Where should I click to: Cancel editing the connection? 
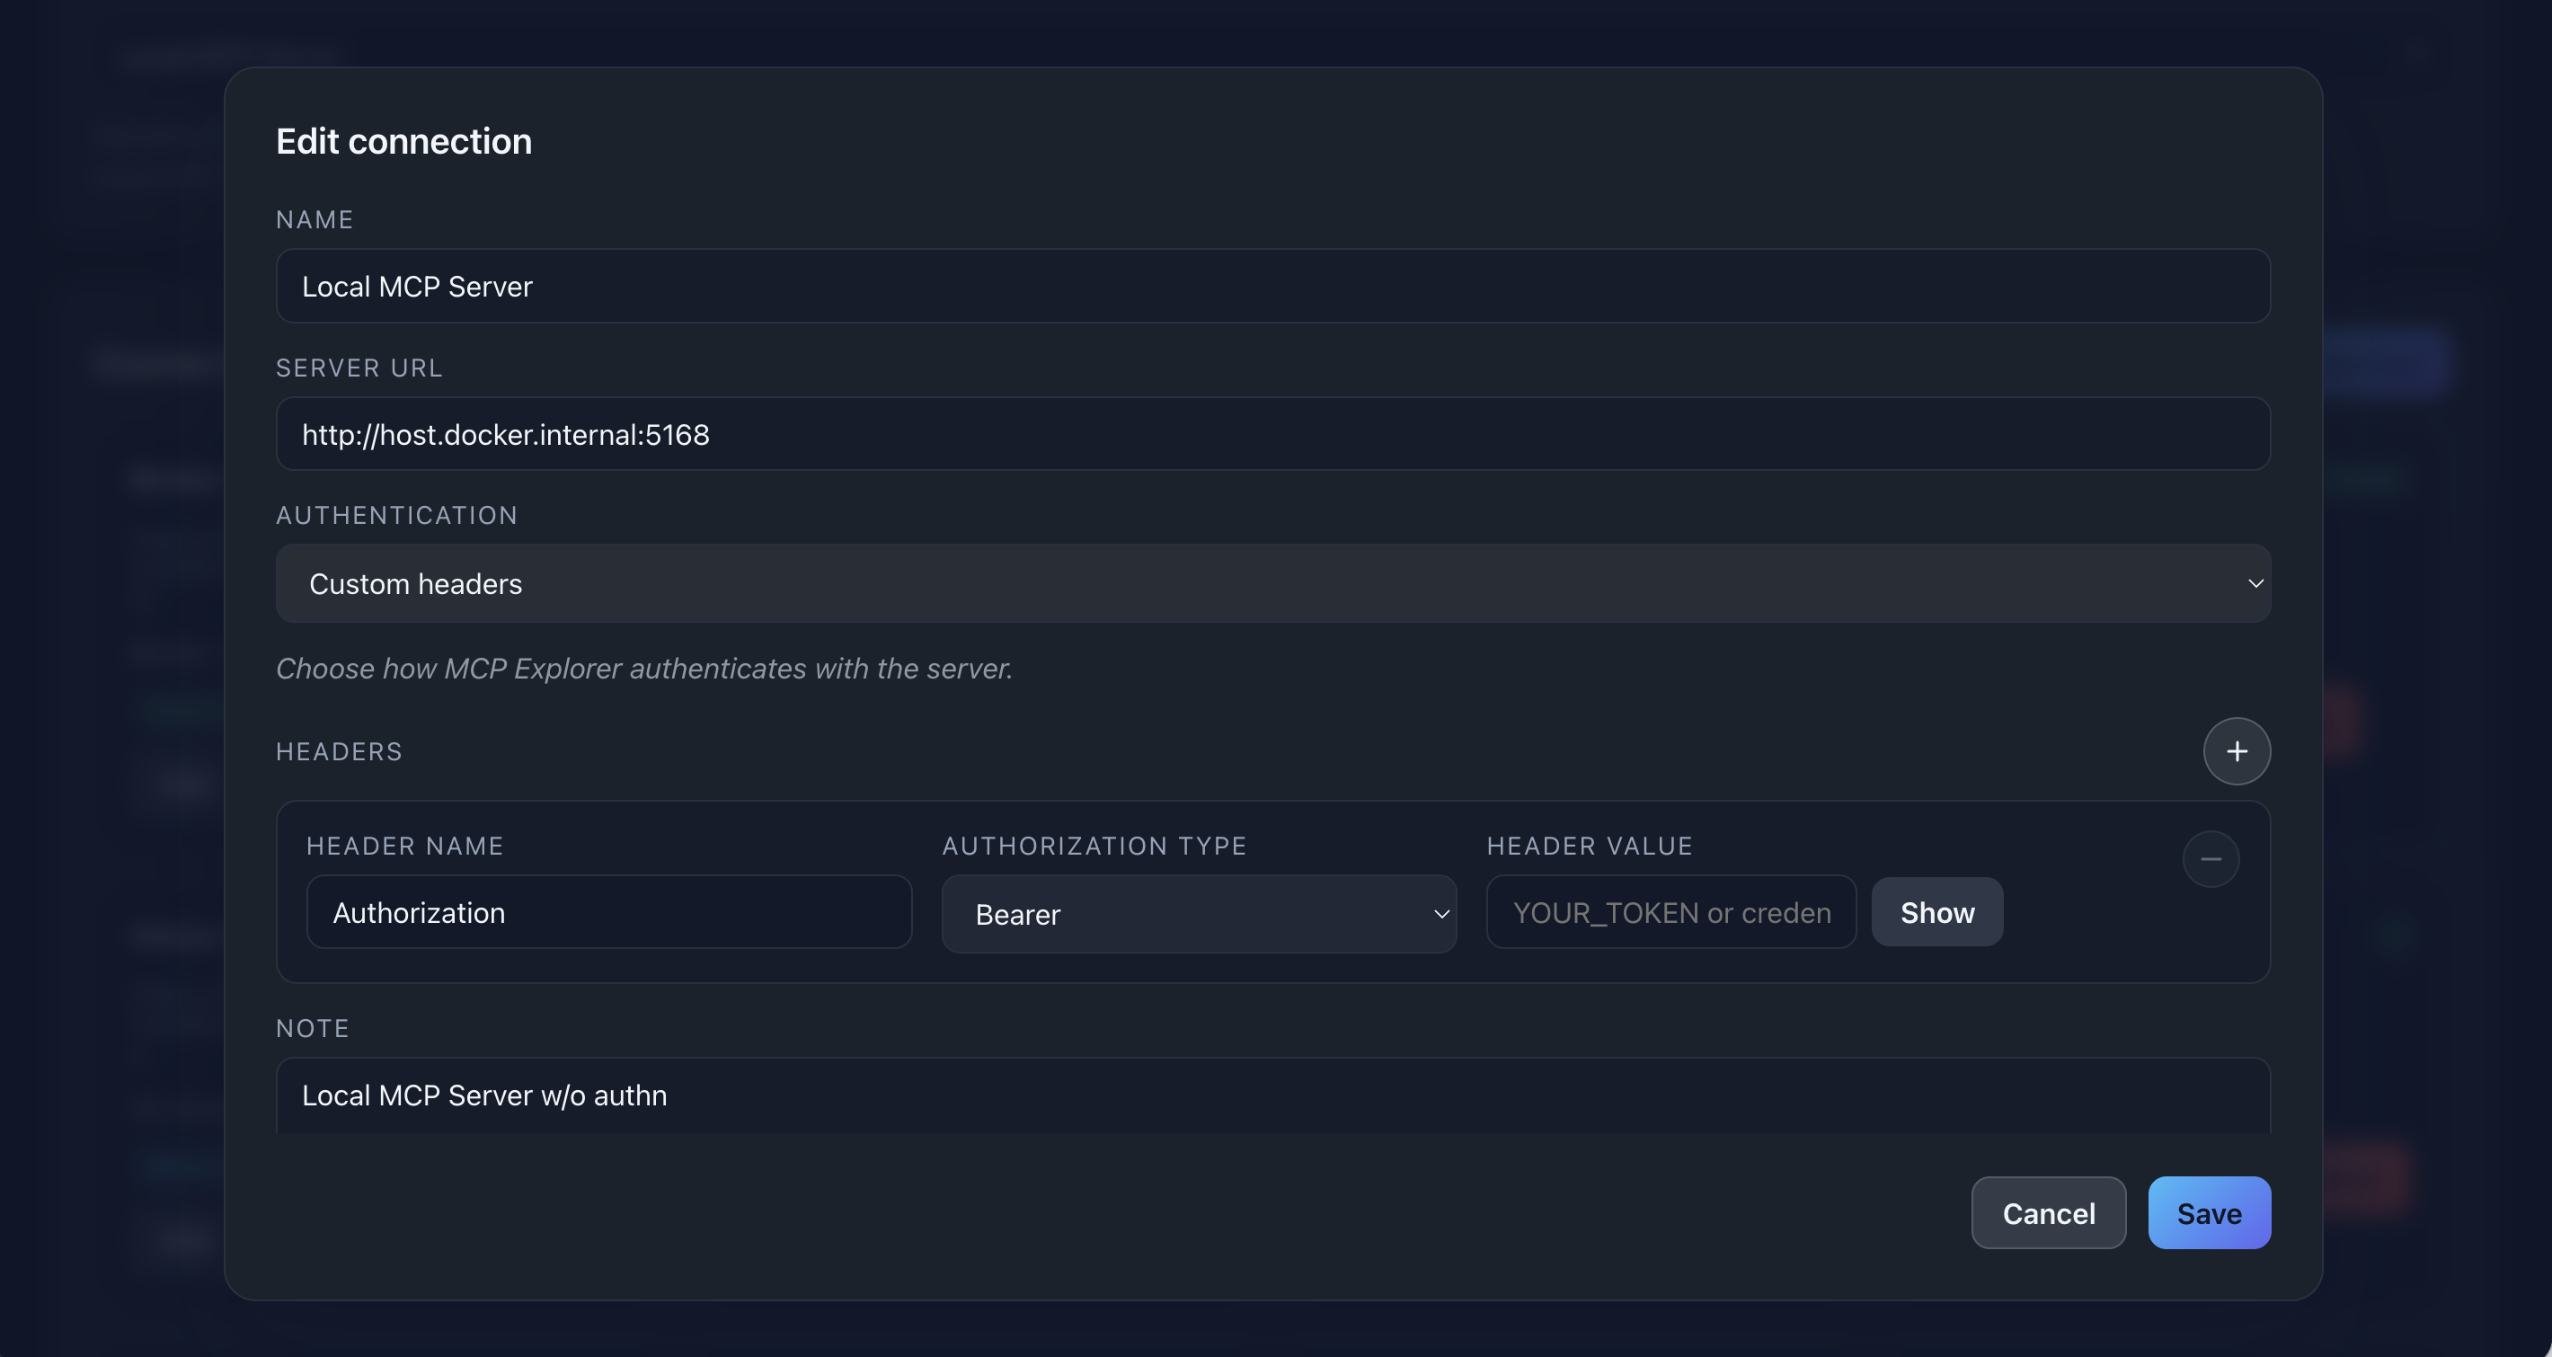pos(2048,1213)
